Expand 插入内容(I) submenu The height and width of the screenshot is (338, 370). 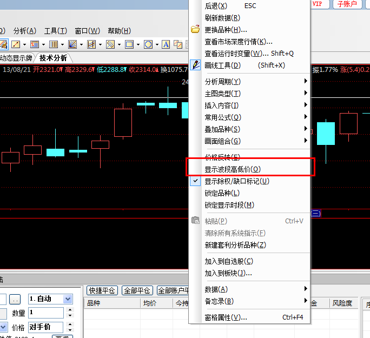tap(250, 105)
